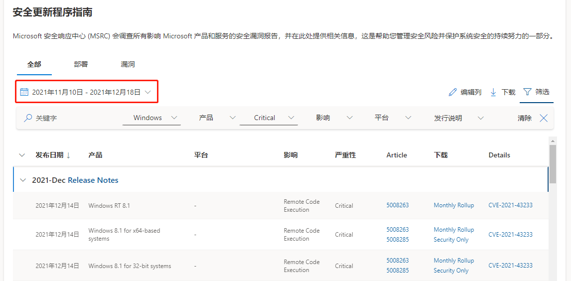Click 清除 to clear filters
The width and height of the screenshot is (571, 281).
pyautogui.click(x=525, y=118)
